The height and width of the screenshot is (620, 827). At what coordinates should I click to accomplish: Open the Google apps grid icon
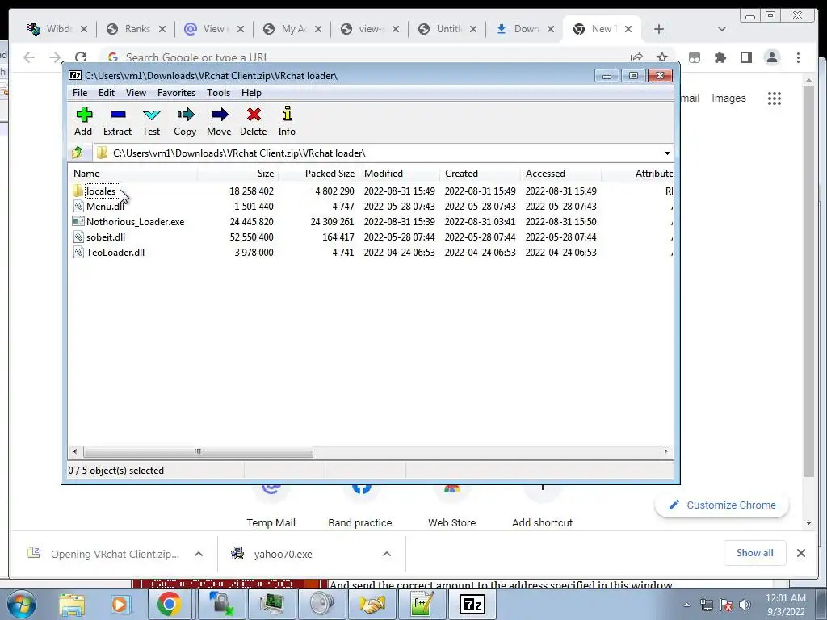click(x=775, y=98)
